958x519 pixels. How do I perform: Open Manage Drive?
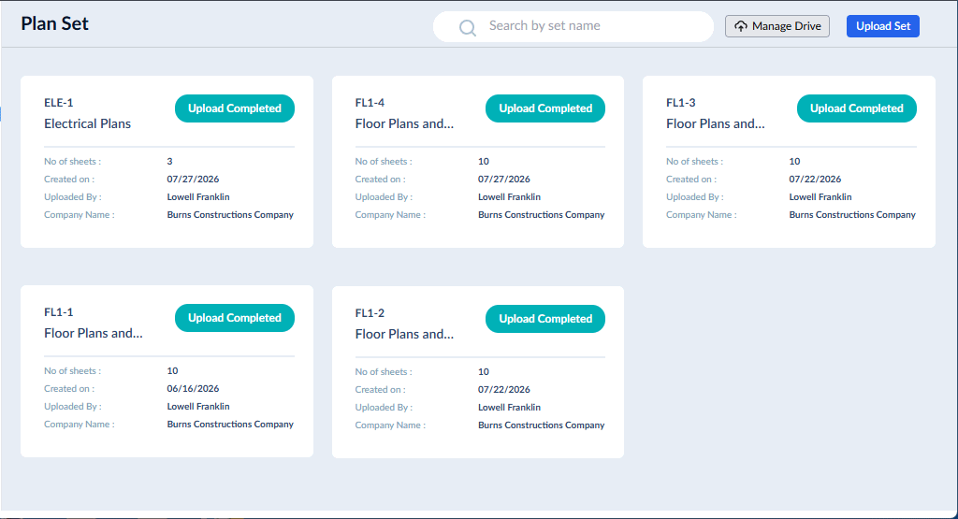point(777,26)
